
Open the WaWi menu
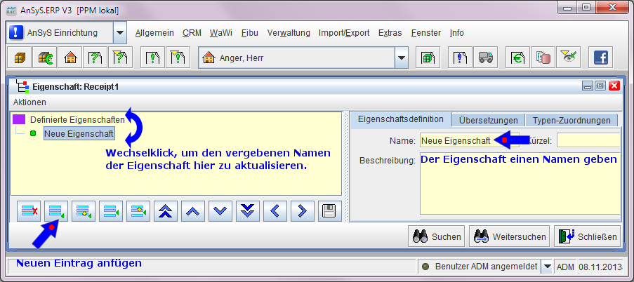coord(221,33)
